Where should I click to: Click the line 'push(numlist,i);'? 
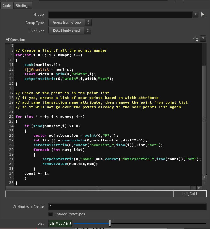point(42,65)
